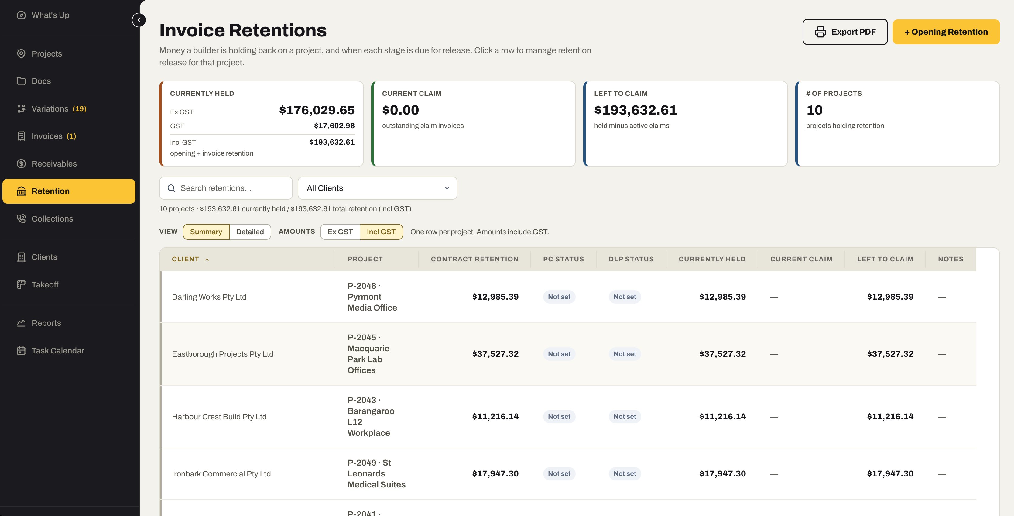The width and height of the screenshot is (1014, 516).
Task: Sort by Left to Claim column header
Action: (x=885, y=259)
